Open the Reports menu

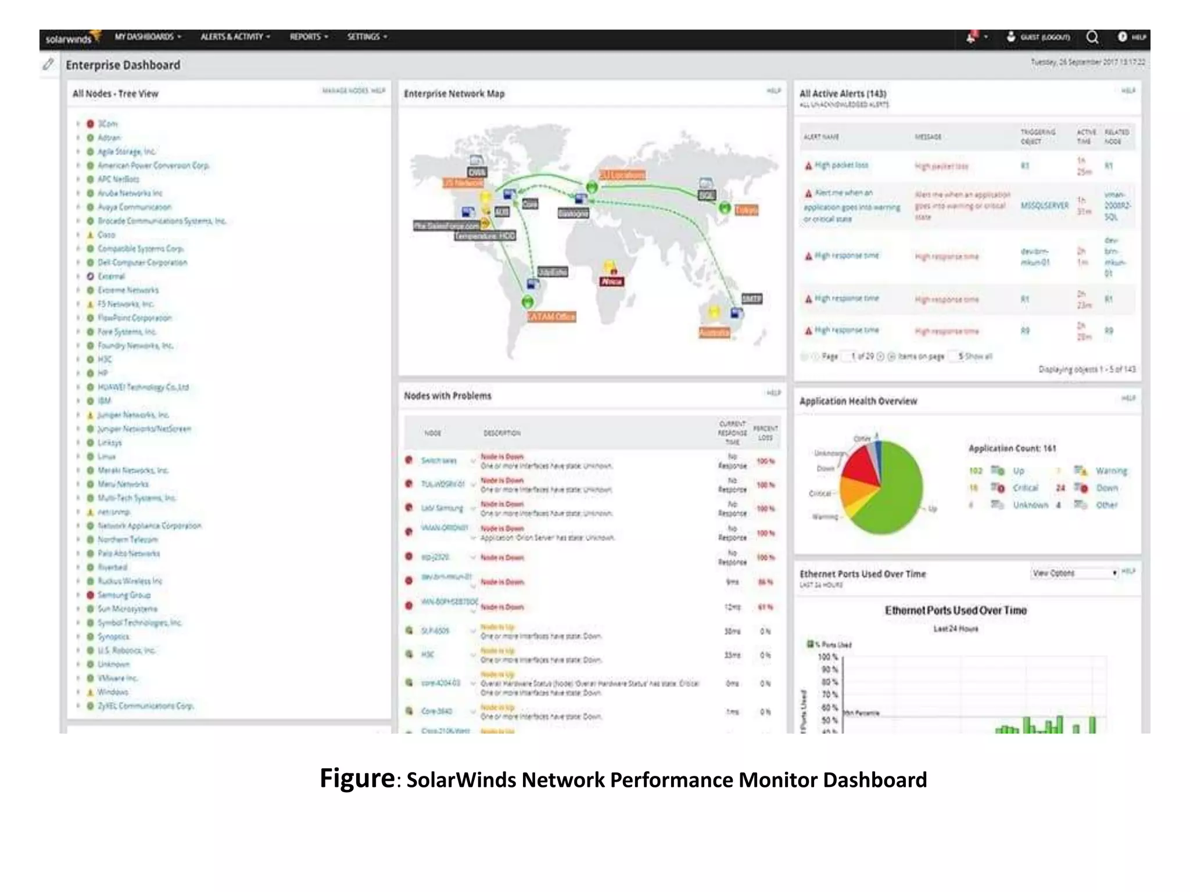click(309, 37)
